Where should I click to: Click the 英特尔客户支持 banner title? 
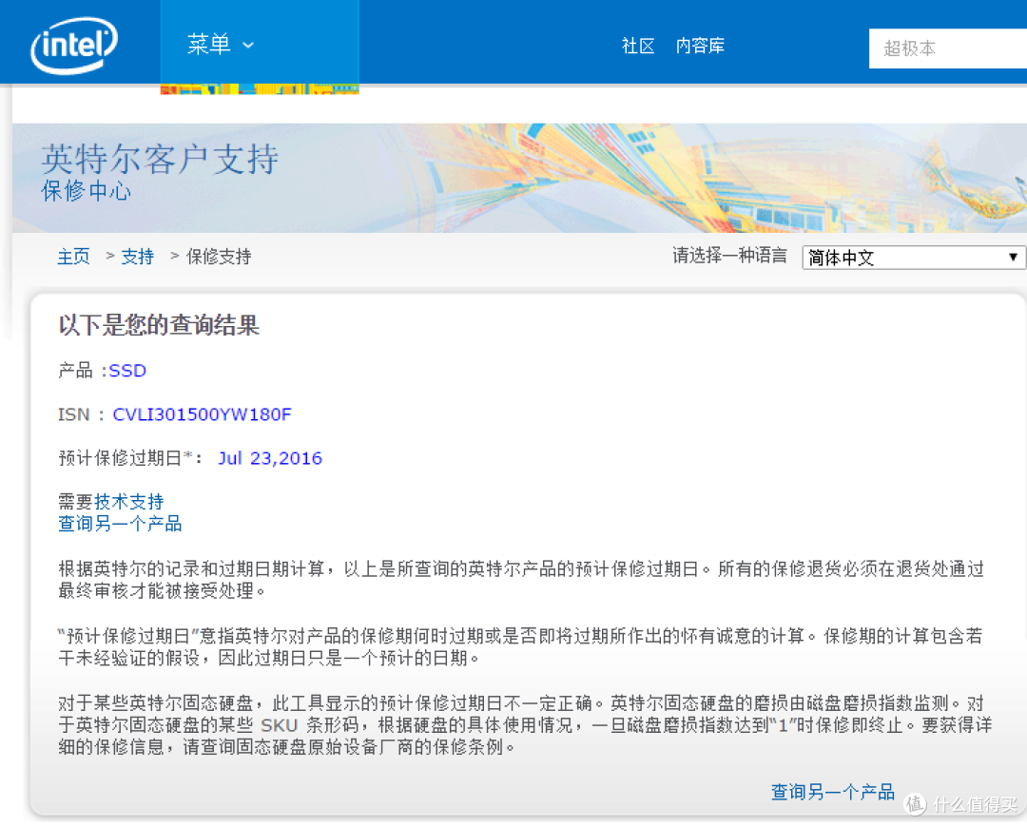point(160,159)
